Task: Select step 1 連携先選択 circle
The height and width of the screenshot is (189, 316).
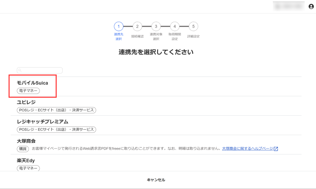Action: (118, 26)
